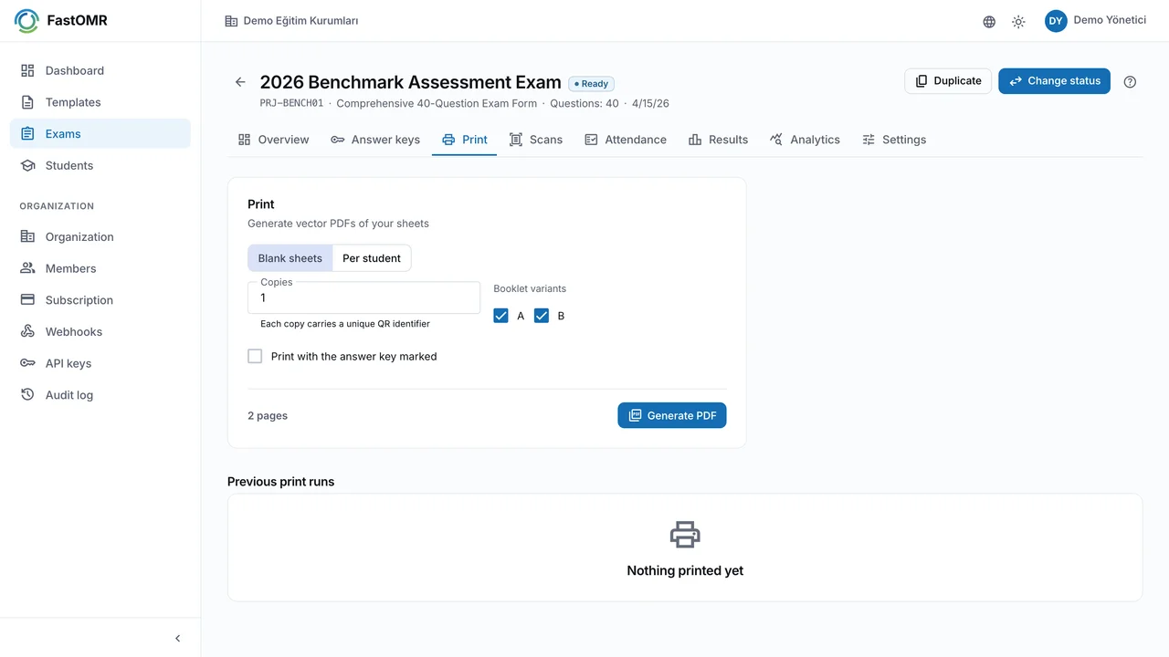Select the Per student option
Image resolution: width=1169 pixels, height=657 pixels.
click(x=372, y=258)
